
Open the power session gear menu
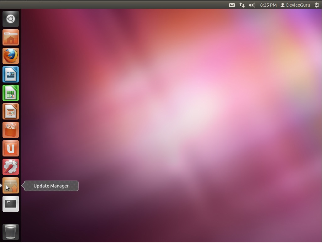[x=317, y=5]
